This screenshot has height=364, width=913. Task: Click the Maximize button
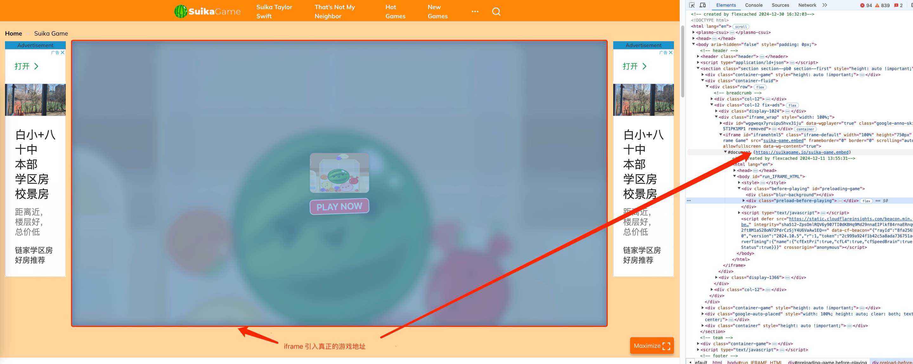651,346
